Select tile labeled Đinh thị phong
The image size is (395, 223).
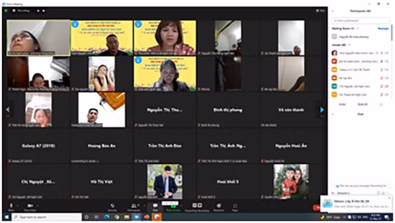pos(228,110)
